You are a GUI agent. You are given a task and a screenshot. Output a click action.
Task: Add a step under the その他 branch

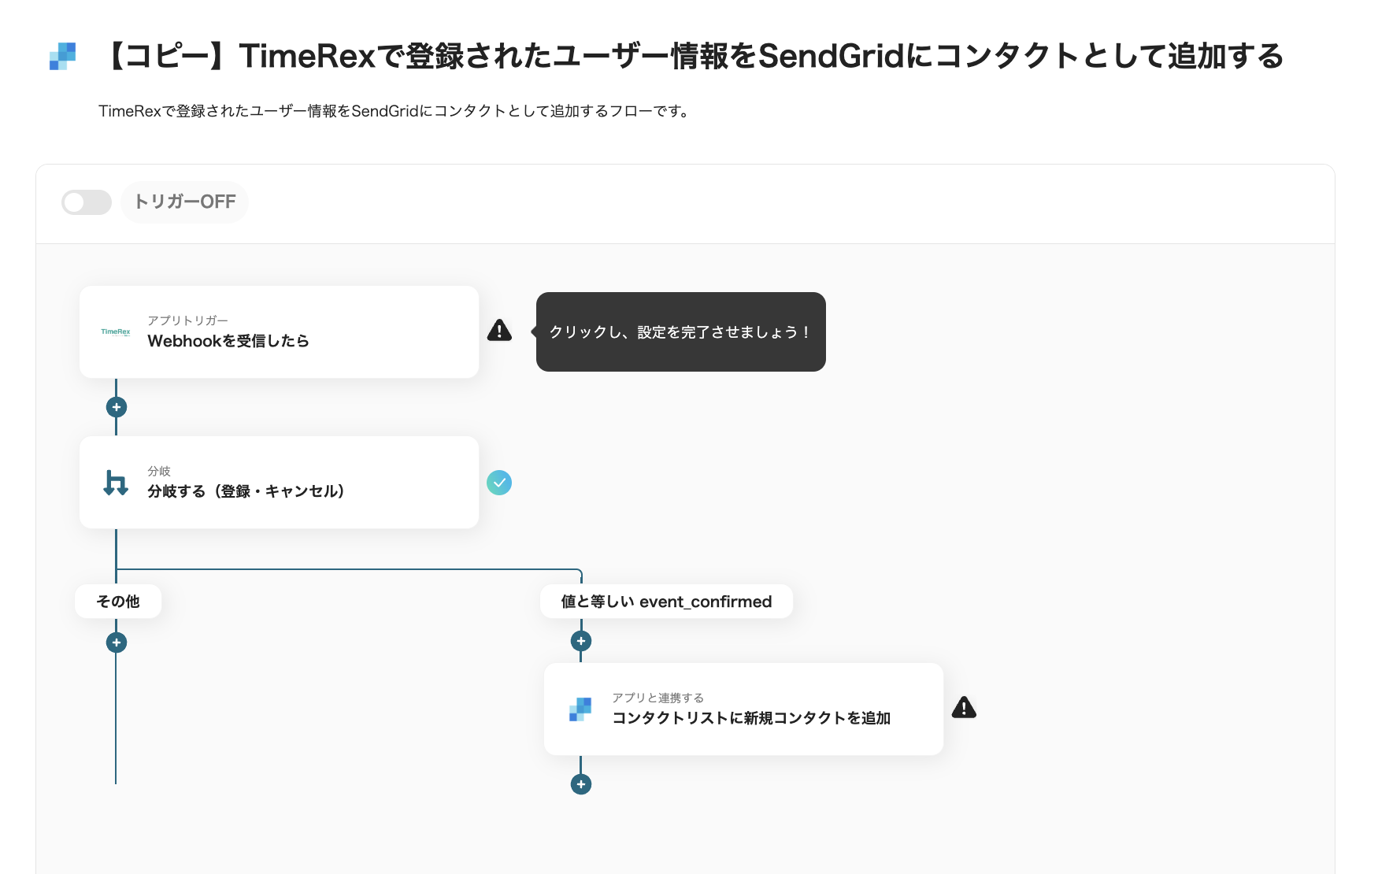pos(117,643)
